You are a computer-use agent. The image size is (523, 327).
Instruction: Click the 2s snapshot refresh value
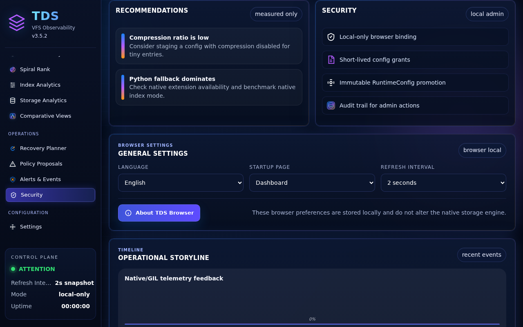pos(74,283)
